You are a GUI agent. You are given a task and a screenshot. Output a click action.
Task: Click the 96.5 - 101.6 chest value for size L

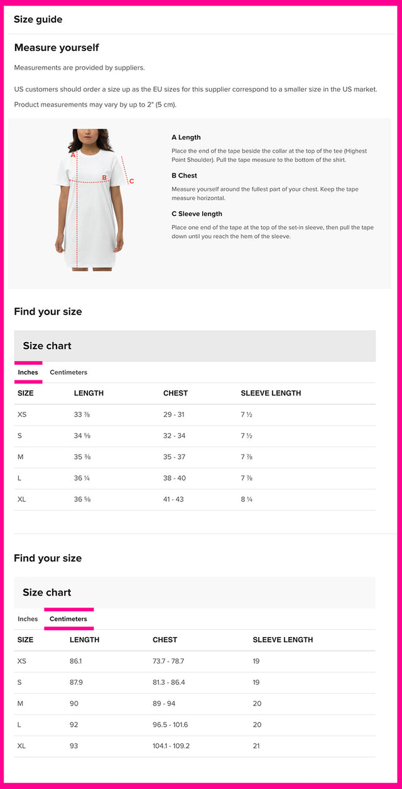(x=170, y=725)
